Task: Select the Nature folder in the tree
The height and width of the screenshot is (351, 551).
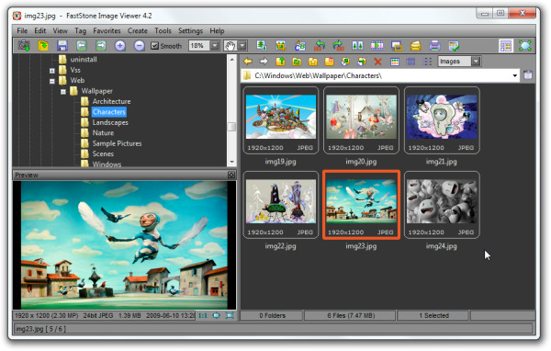Action: point(103,133)
